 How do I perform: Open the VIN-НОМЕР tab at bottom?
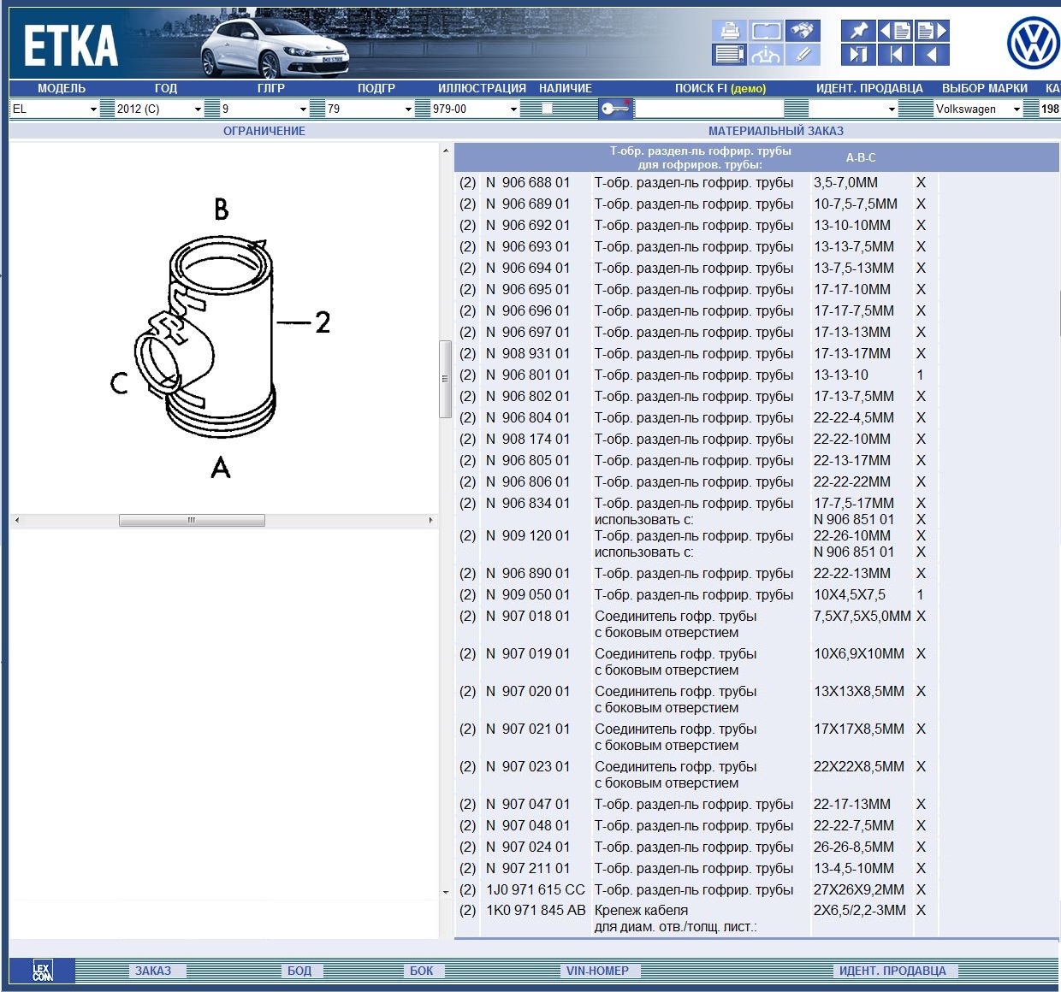597,971
